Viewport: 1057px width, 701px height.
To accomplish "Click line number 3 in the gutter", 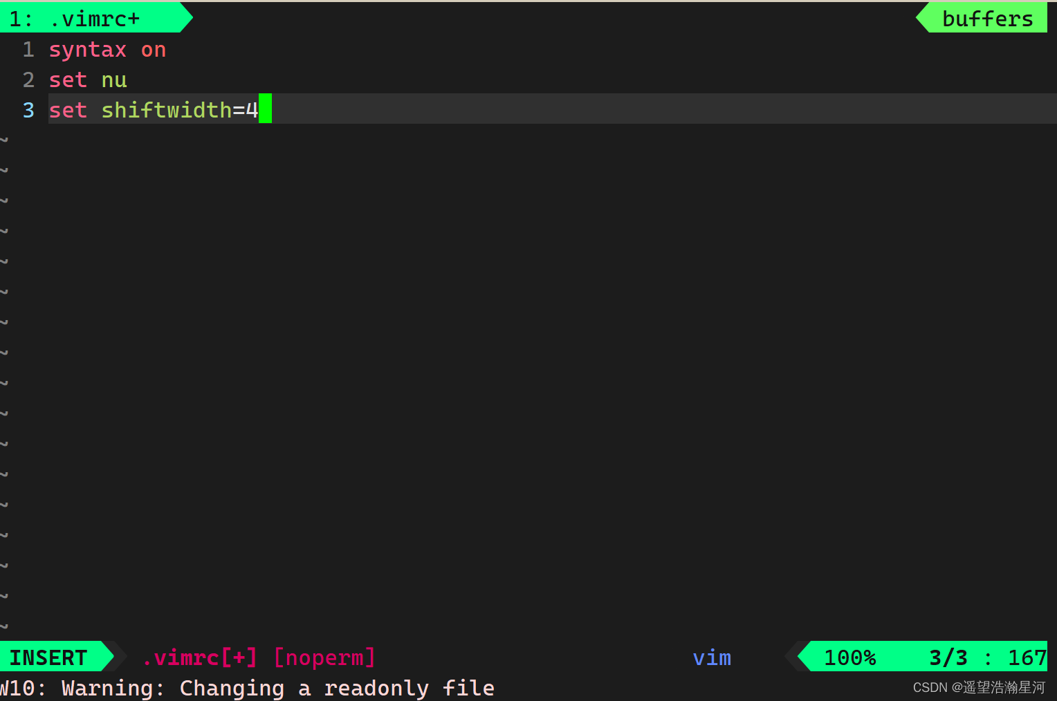I will point(28,111).
